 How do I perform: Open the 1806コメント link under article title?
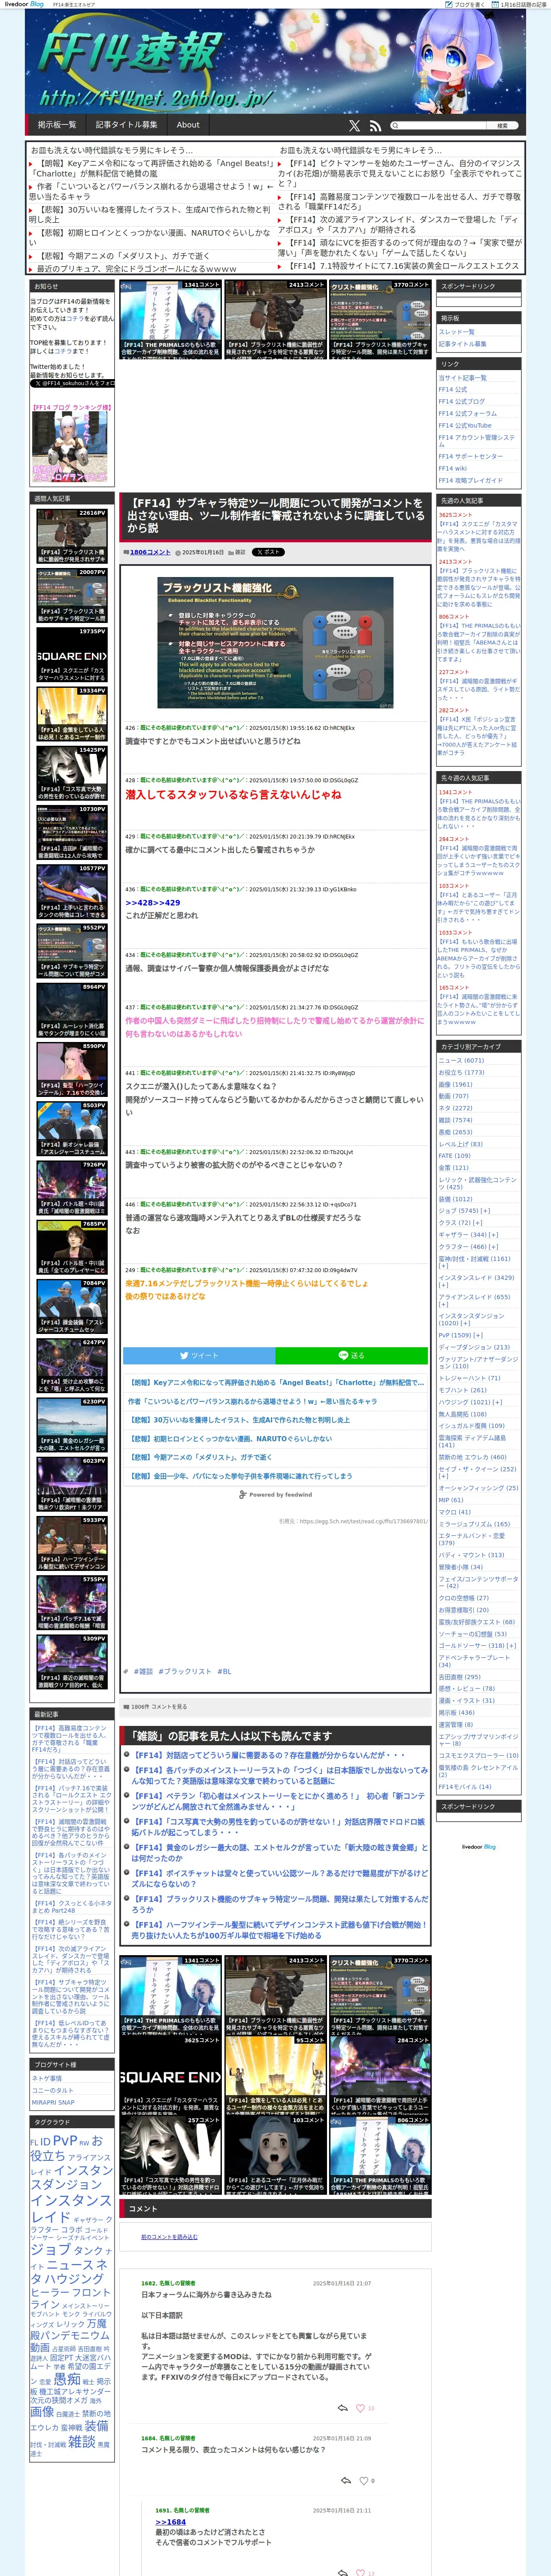click(x=150, y=552)
